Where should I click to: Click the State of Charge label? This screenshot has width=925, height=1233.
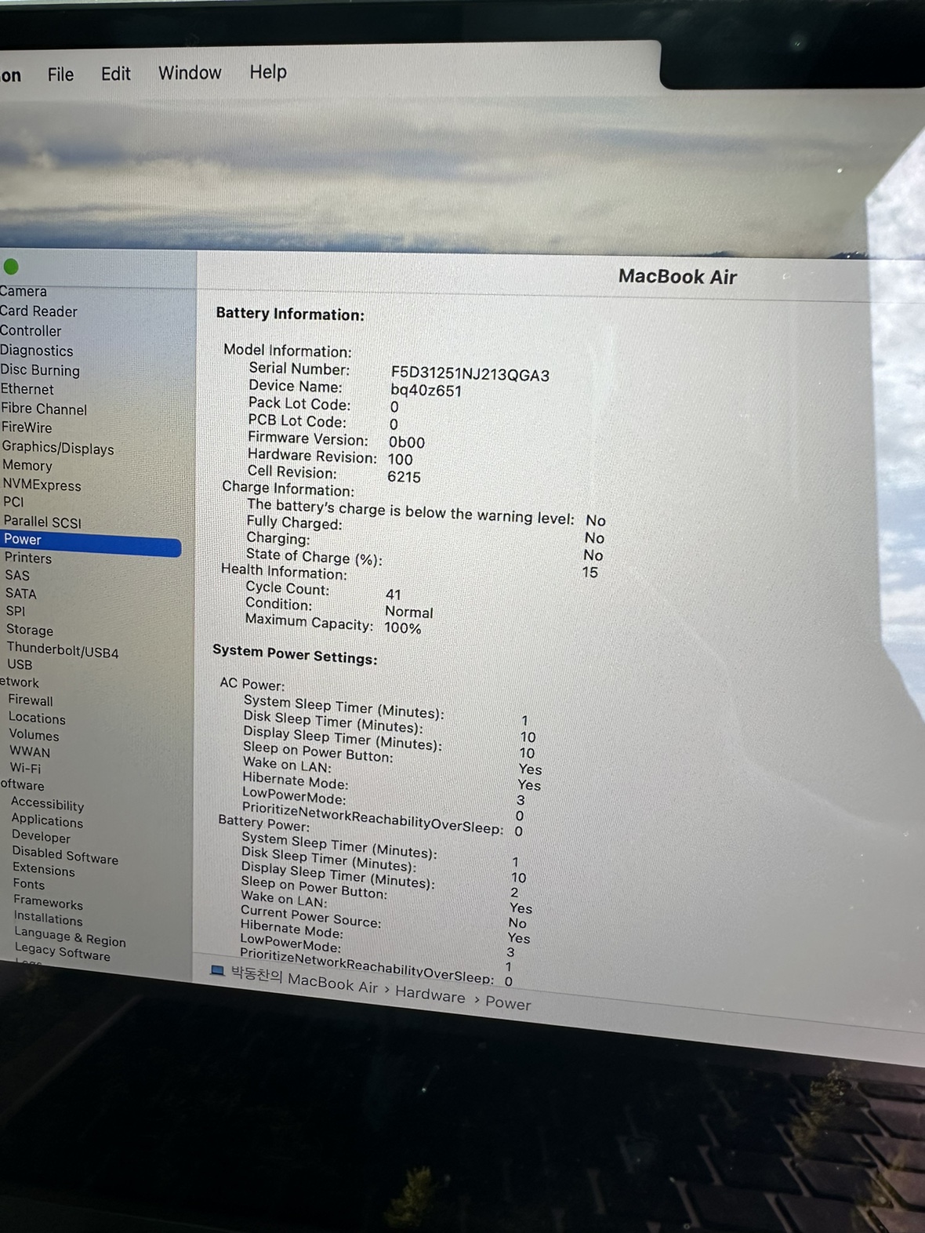click(314, 557)
